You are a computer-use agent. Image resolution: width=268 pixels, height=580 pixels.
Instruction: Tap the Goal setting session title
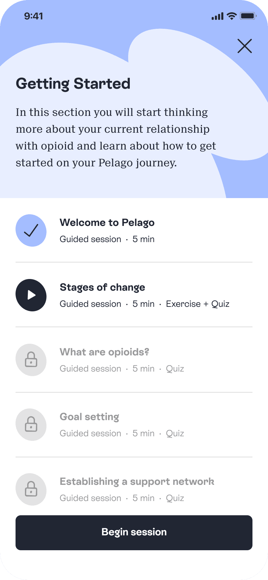point(89,417)
